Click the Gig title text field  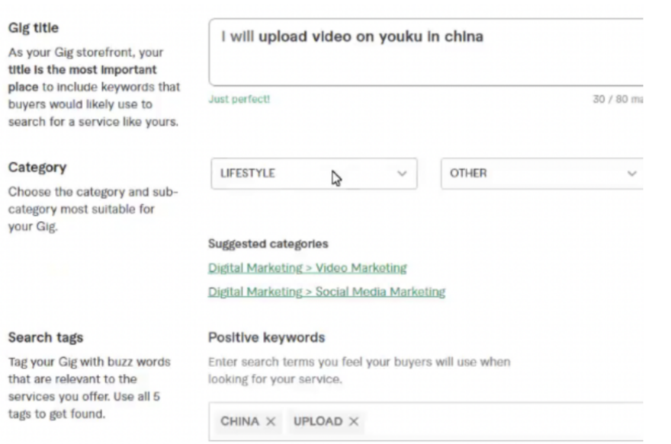click(x=425, y=52)
